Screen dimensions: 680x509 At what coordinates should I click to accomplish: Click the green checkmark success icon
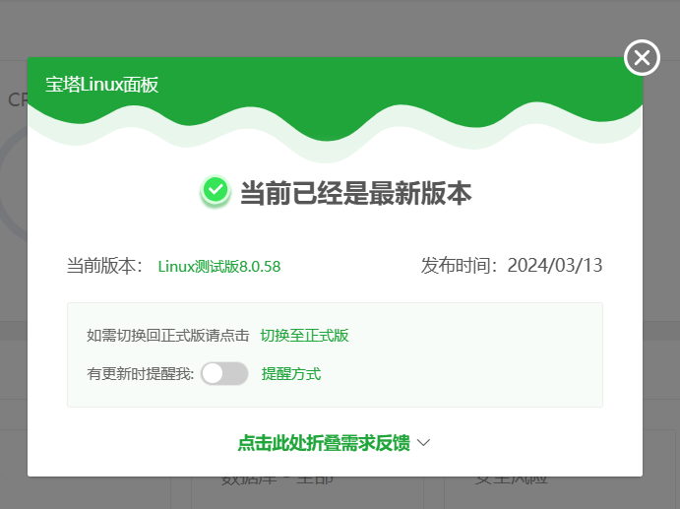click(216, 190)
